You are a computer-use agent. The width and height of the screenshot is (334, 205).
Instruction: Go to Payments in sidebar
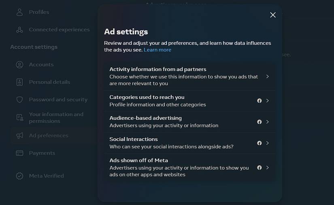click(x=42, y=153)
